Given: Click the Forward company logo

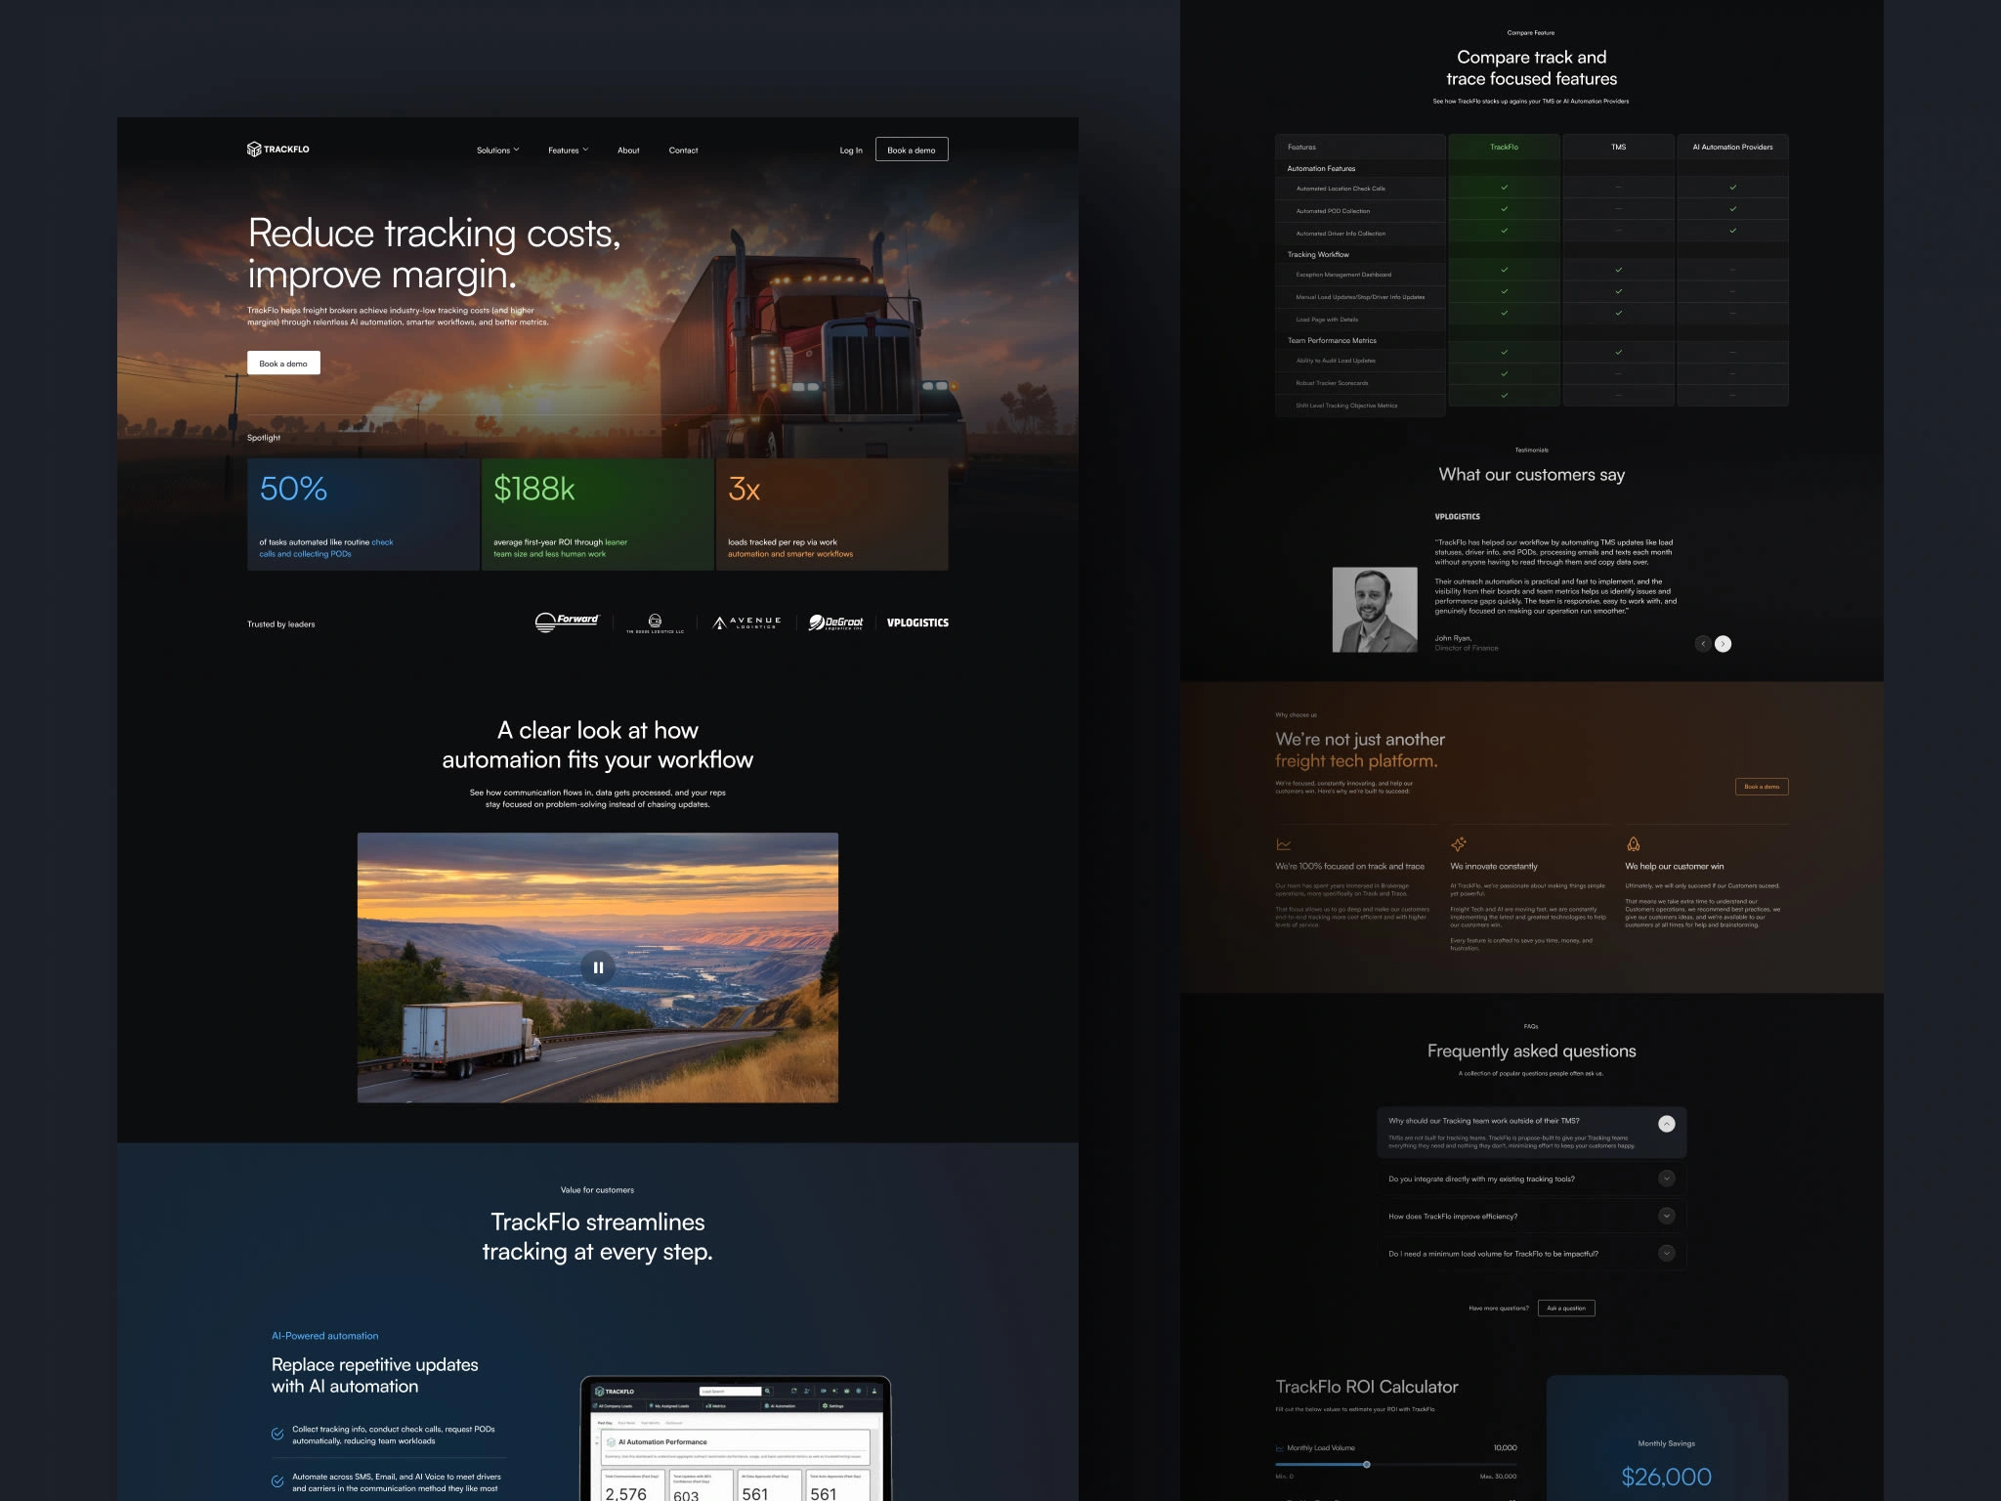Looking at the screenshot, I should (x=567, y=622).
